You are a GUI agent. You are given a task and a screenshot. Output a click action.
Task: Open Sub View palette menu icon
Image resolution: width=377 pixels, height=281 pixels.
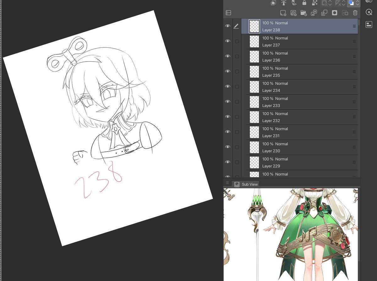pos(227,183)
